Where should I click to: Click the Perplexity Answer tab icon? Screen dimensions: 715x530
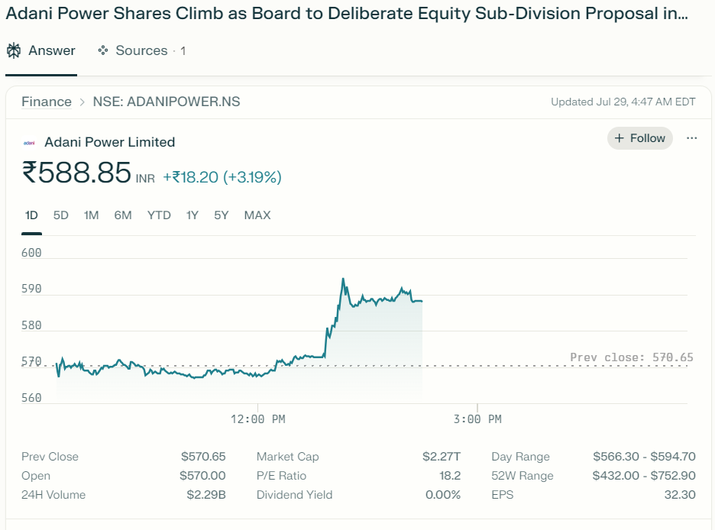(x=14, y=51)
